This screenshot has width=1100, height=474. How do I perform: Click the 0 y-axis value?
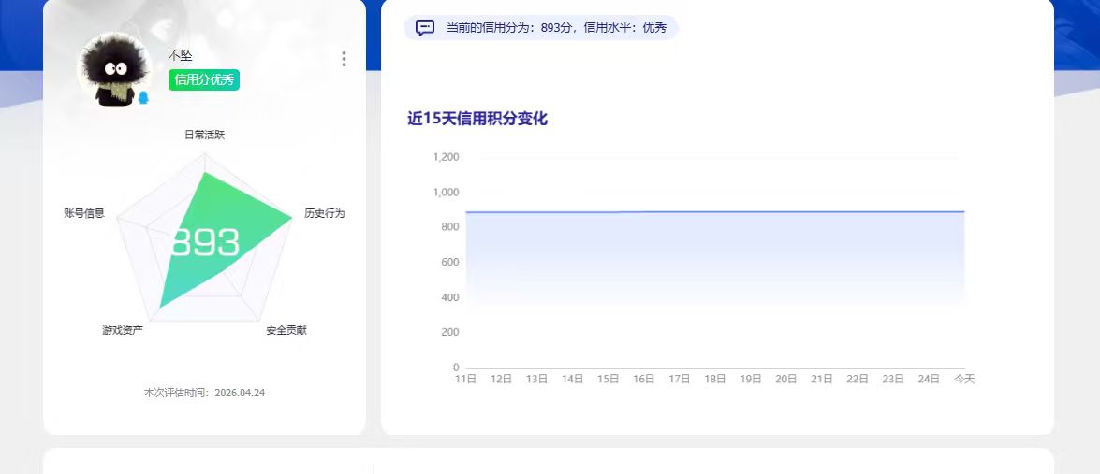[456, 367]
